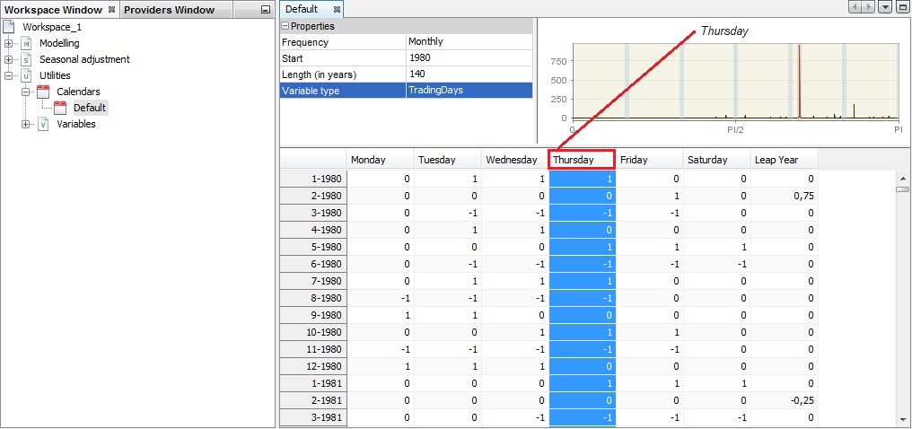This screenshot has height=429, width=912.
Task: Collapse the Properties section
Action: (285, 27)
